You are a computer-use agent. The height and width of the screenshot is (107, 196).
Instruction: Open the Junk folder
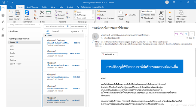tap(12, 56)
